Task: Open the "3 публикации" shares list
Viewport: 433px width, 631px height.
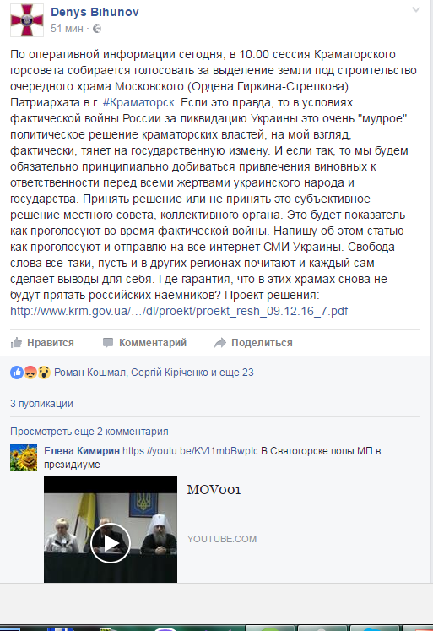Action: click(x=42, y=404)
